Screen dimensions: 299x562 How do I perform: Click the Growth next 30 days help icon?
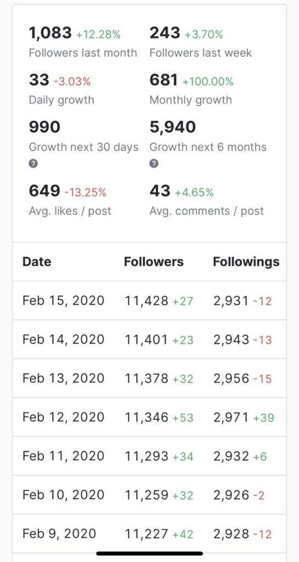pos(33,164)
